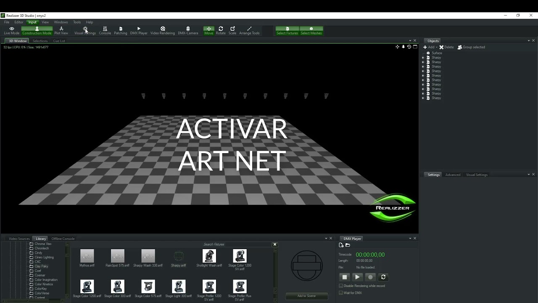Click the four-arrow camera icon in 3D view
Image resolution: width=538 pixels, height=303 pixels.
[398, 47]
